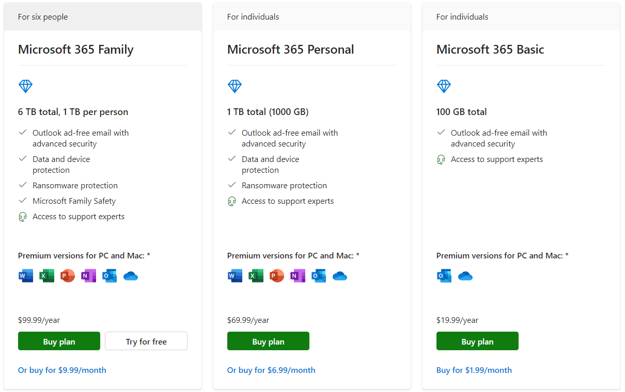Click the Excel icon in Personal plan
Image resolution: width=625 pixels, height=392 pixels.
[x=256, y=276]
